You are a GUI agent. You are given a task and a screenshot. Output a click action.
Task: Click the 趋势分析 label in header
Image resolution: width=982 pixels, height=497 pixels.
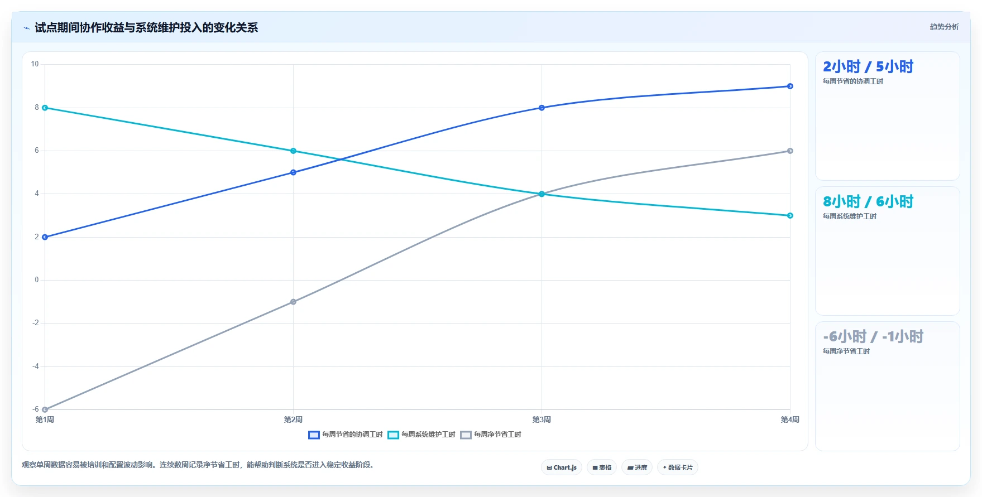pos(944,27)
